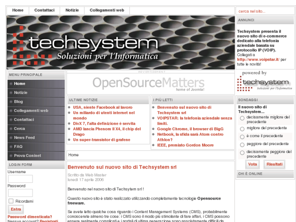Open 'IEEE, premiato Gordon Moore' article

tap(185, 145)
